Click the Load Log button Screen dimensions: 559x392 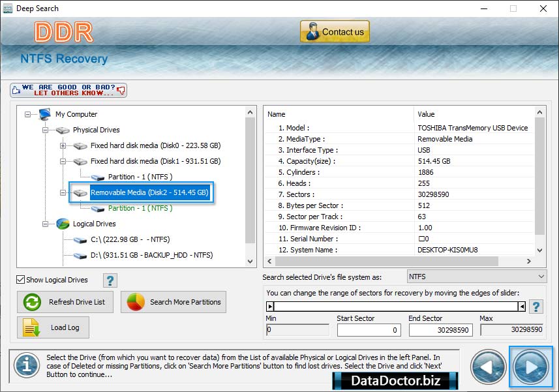[53, 327]
